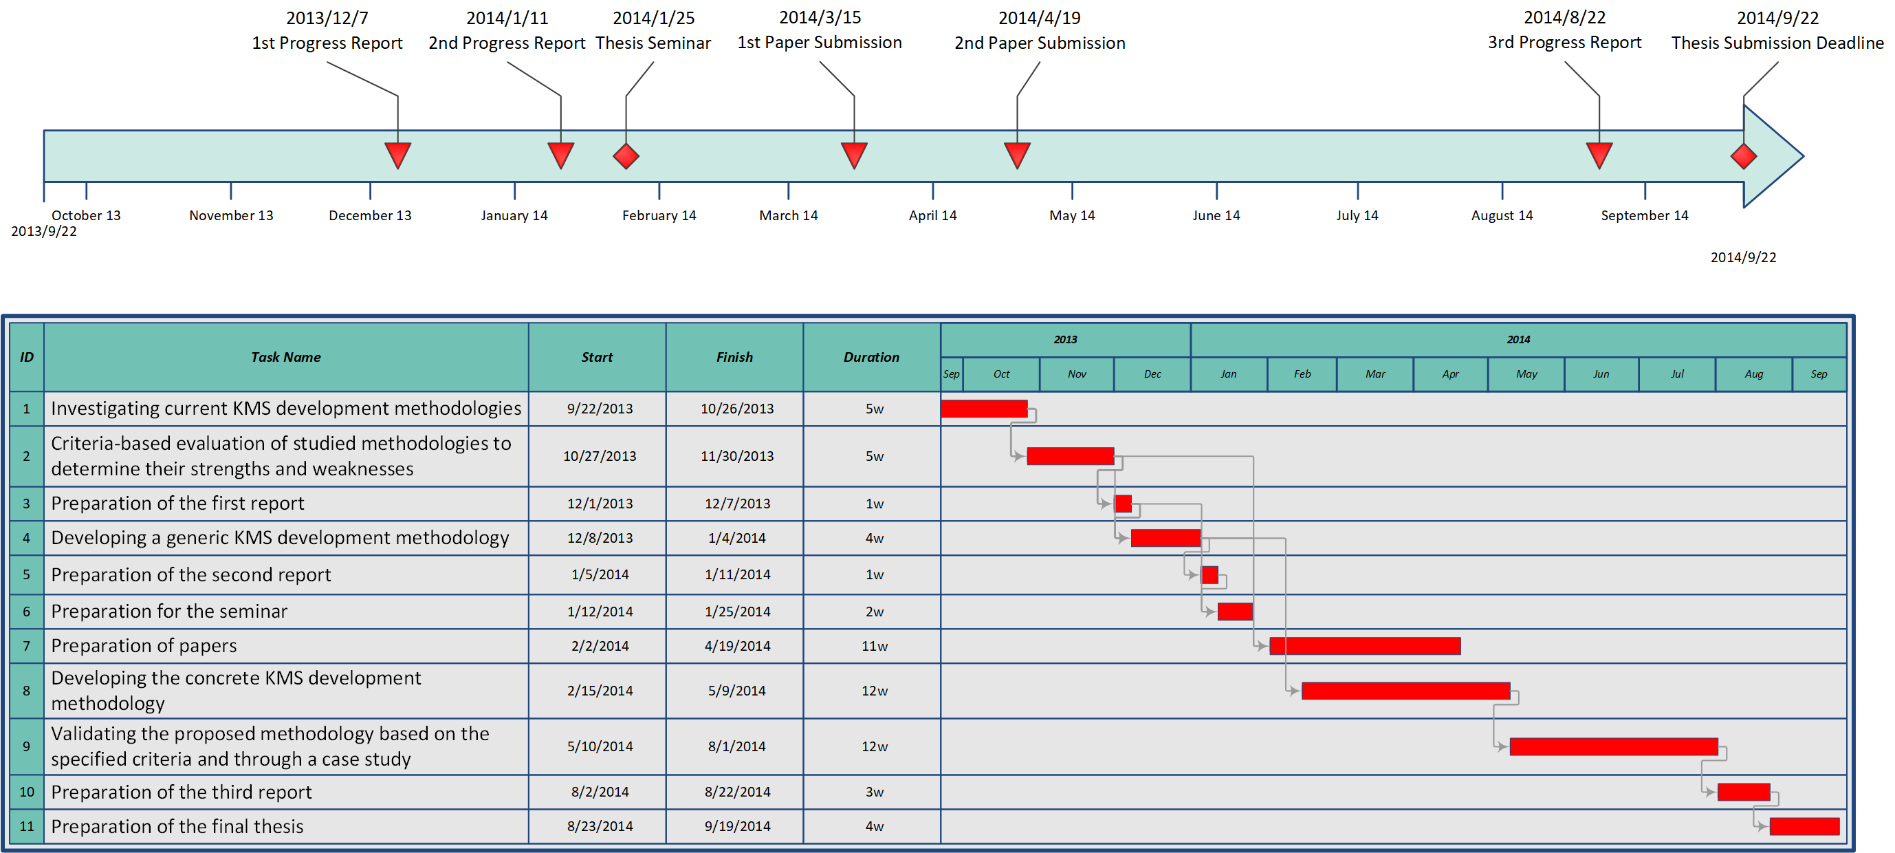
Task: Click the Preparation for the seminar task name
Action: click(x=169, y=611)
